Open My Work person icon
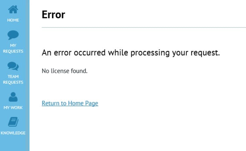This screenshot has width=246, height=151. click(x=13, y=97)
